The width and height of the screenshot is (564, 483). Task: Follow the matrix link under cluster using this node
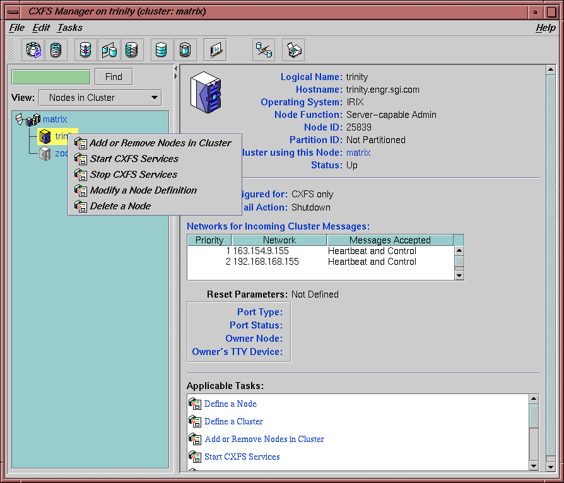coord(358,153)
